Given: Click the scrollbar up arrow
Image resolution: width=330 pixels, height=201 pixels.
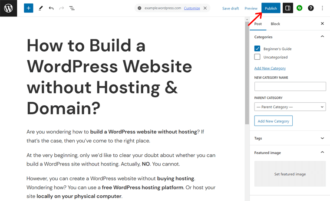Looking at the screenshot, I should tap(247, 19).
